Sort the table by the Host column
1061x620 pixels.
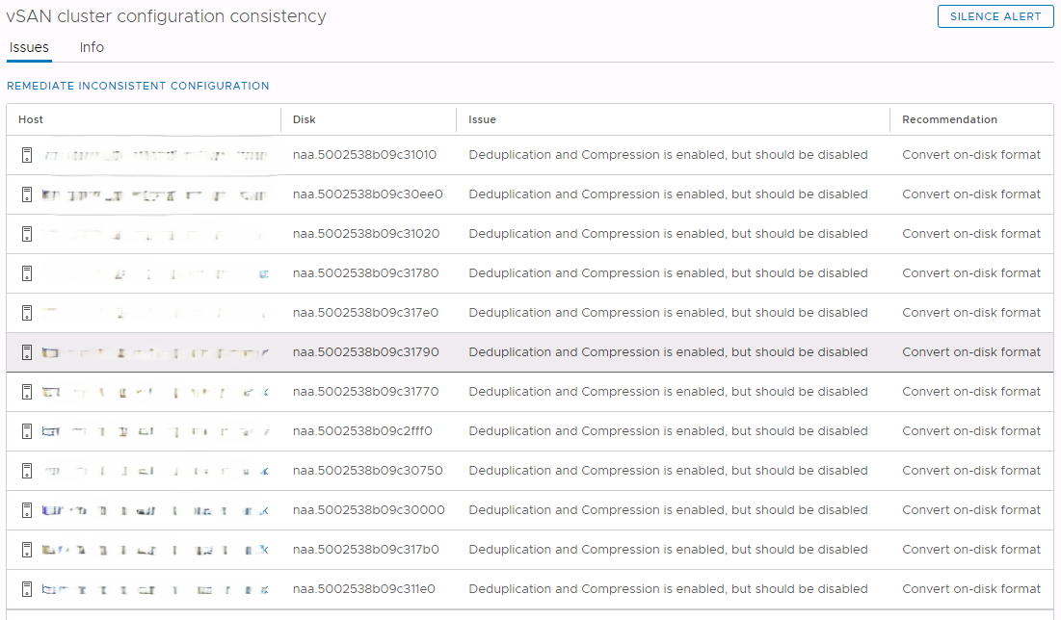30,119
